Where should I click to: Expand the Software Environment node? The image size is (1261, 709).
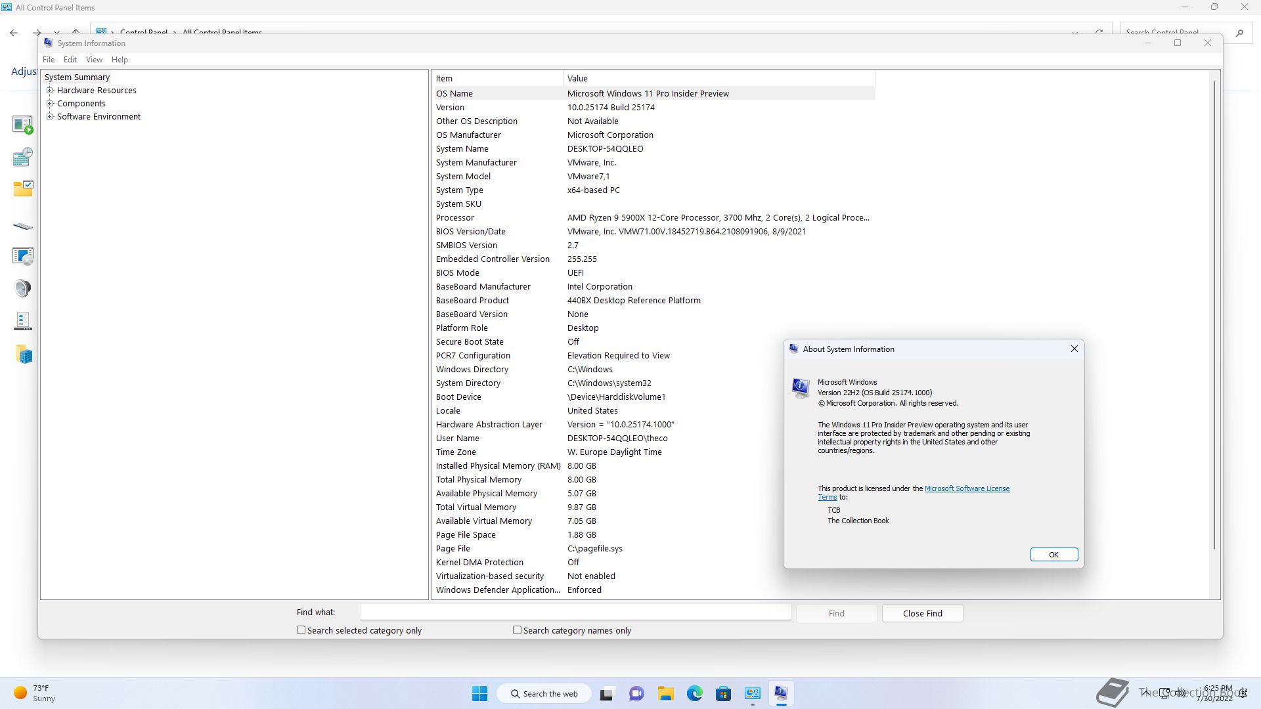click(50, 117)
